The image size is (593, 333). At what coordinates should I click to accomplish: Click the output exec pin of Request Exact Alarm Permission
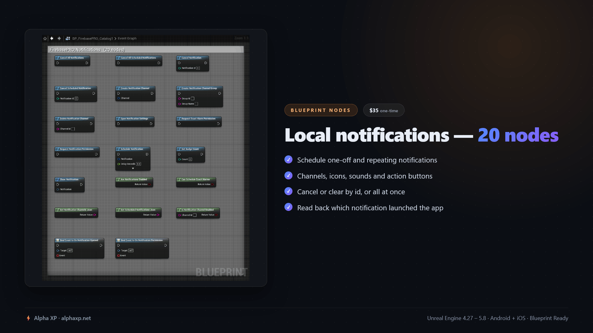(218, 124)
